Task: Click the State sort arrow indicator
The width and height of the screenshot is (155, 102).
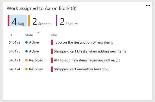Action: click(38, 33)
